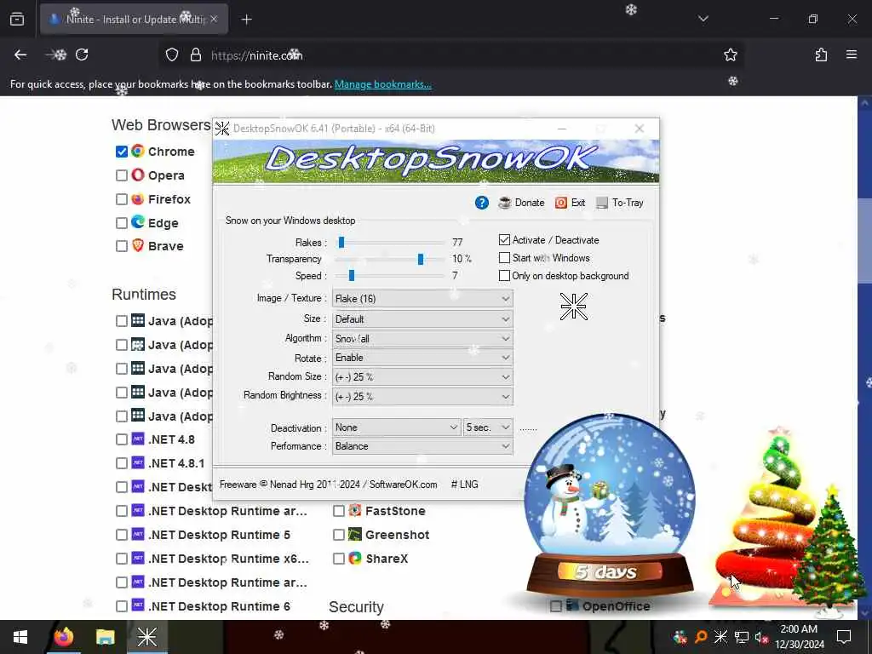
Task: Click the Firefox taskbar icon
Action: point(63,637)
